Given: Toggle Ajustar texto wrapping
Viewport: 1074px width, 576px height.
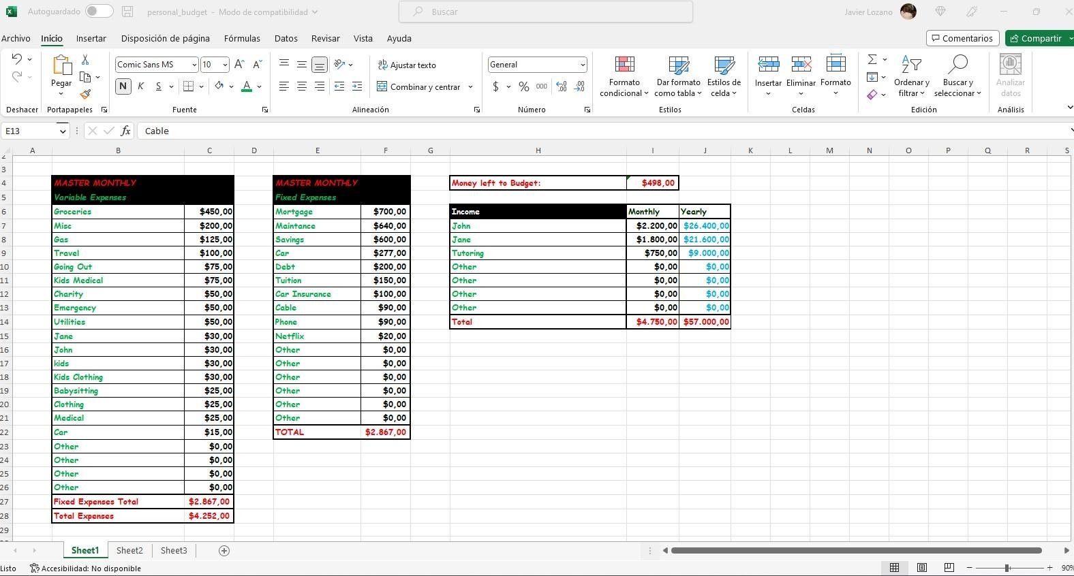Looking at the screenshot, I should pos(407,65).
